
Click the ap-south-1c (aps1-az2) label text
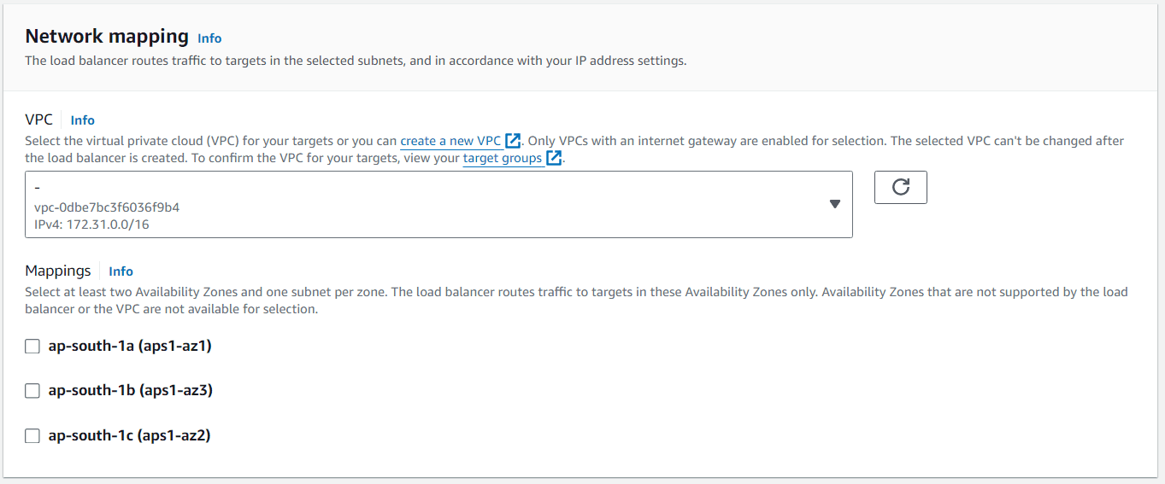pos(129,435)
